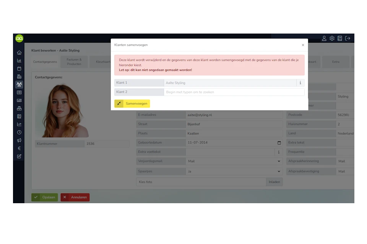Open the clock icon in the sidebar

pyautogui.click(x=19, y=132)
